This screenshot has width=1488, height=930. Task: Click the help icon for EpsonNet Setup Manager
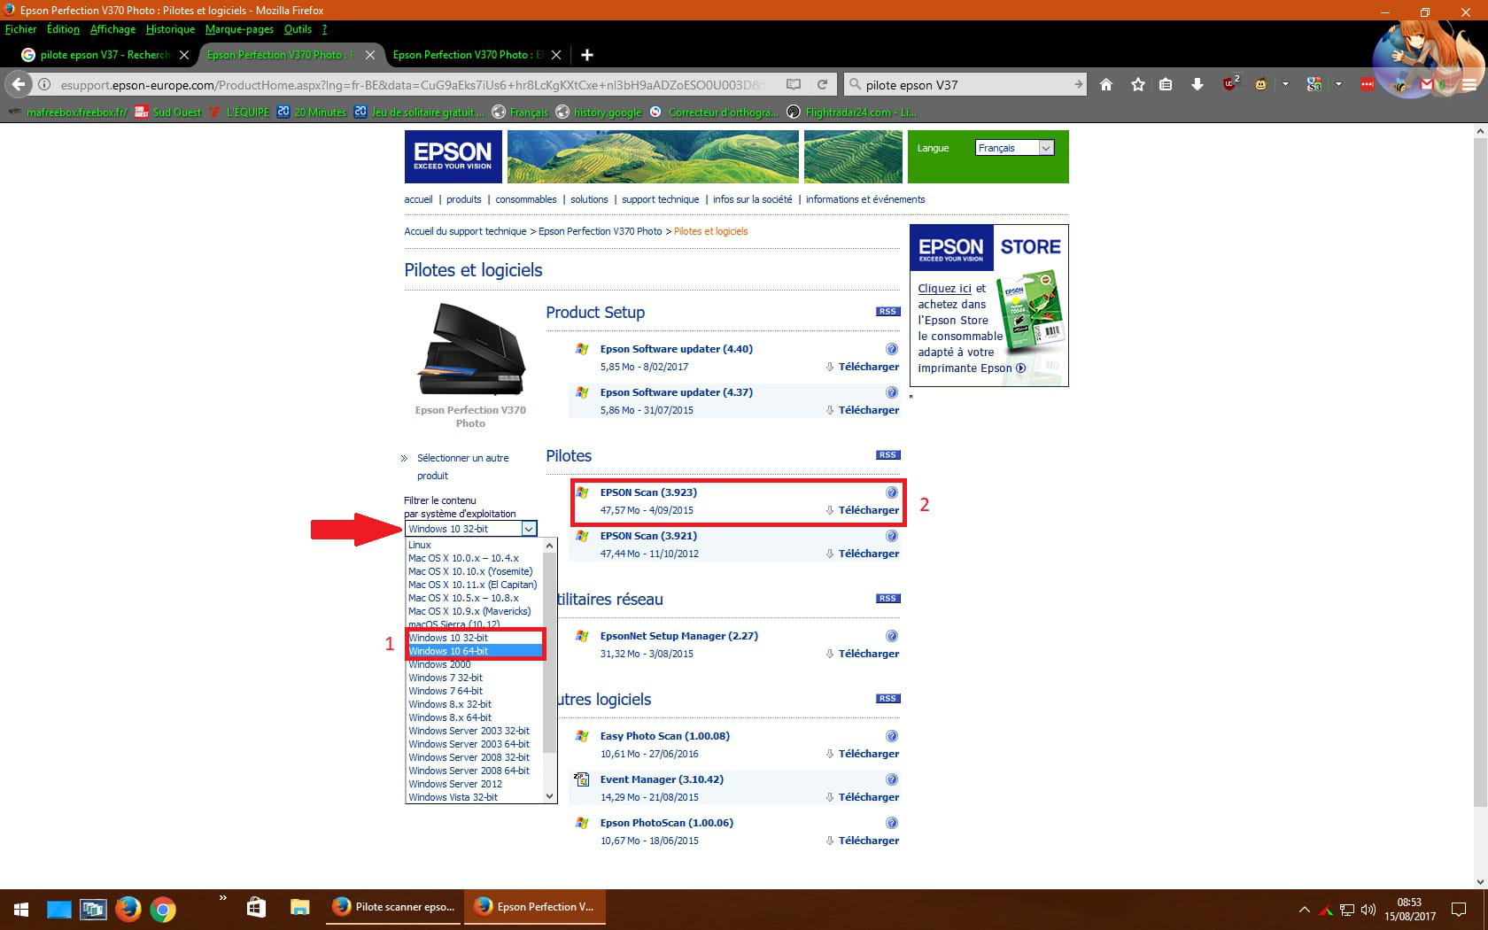pyautogui.click(x=892, y=636)
